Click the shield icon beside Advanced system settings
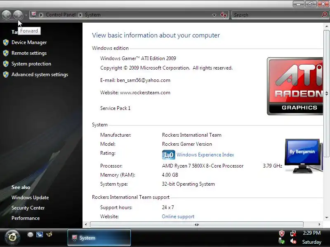Image resolution: width=330 pixels, height=247 pixels. [6, 75]
